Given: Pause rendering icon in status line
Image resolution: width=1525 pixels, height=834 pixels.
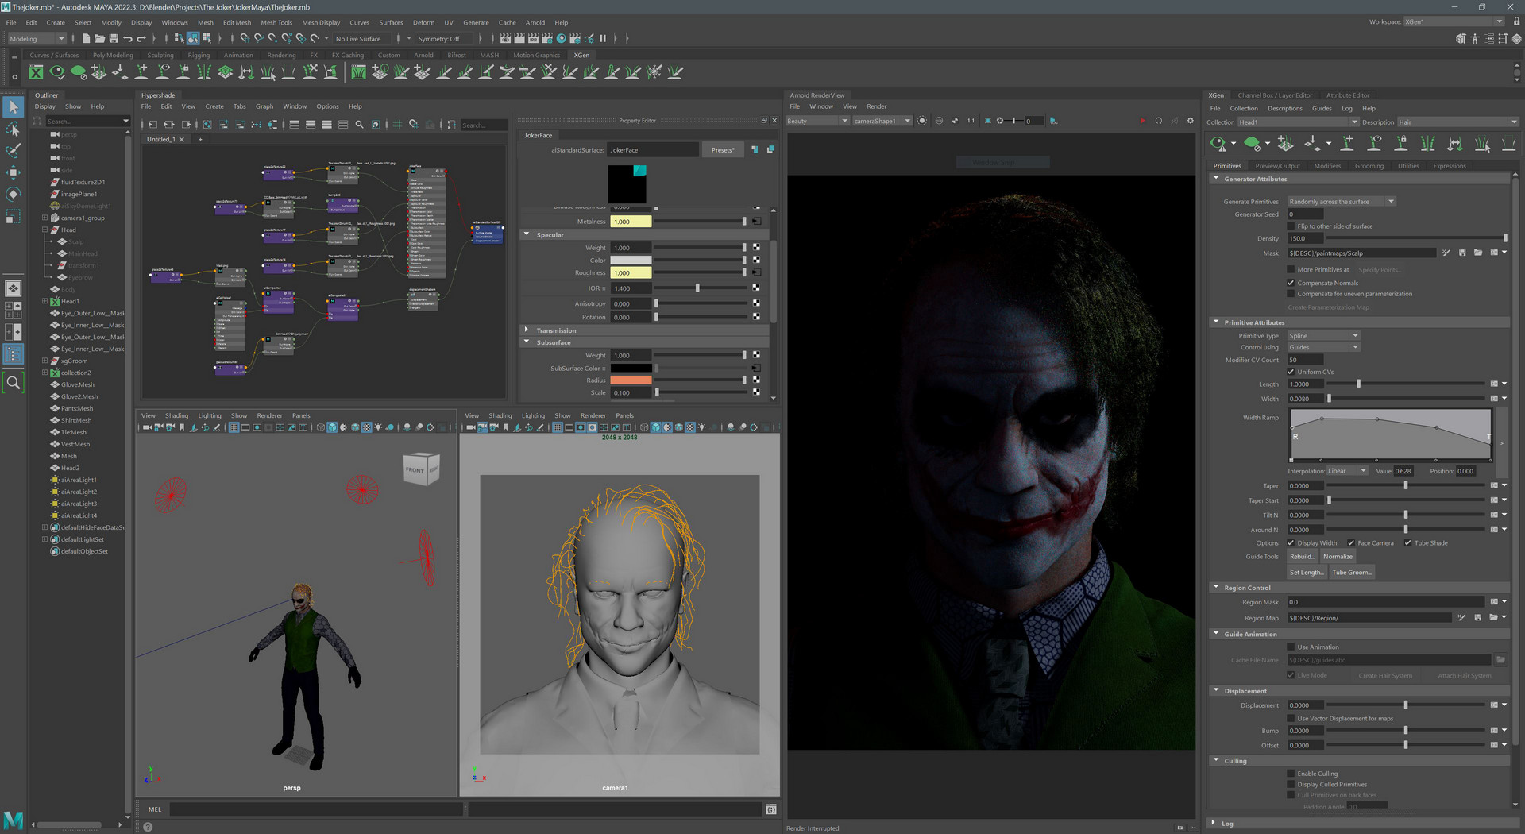Looking at the screenshot, I should coord(603,38).
